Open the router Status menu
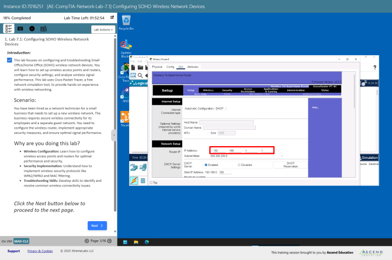 point(325,90)
